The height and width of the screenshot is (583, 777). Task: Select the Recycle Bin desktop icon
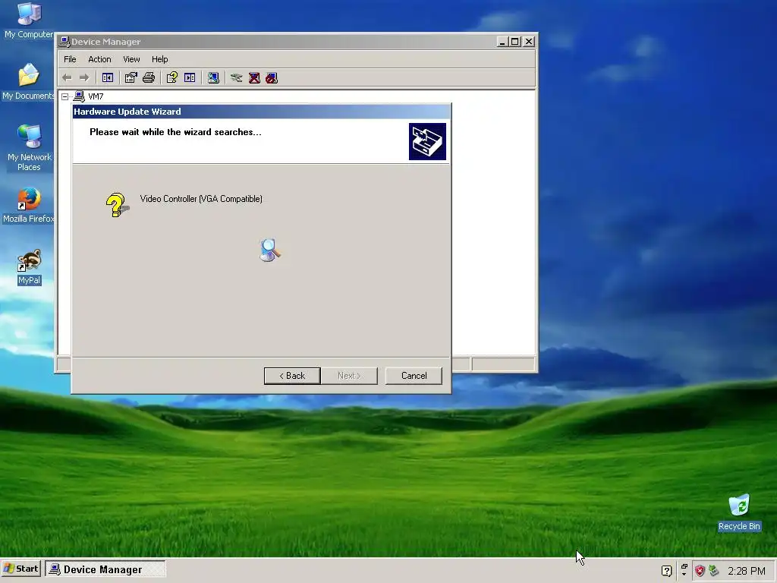click(739, 512)
